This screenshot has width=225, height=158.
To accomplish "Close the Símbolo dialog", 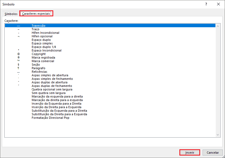I will 218,4.
